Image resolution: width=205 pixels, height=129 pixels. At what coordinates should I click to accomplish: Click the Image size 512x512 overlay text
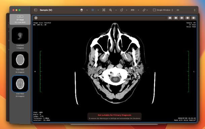click(42, 23)
